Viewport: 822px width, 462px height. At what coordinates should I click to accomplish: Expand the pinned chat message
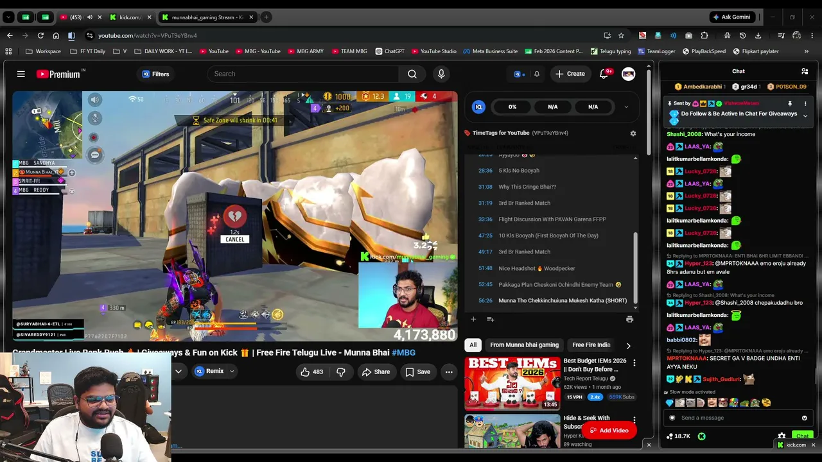point(805,116)
